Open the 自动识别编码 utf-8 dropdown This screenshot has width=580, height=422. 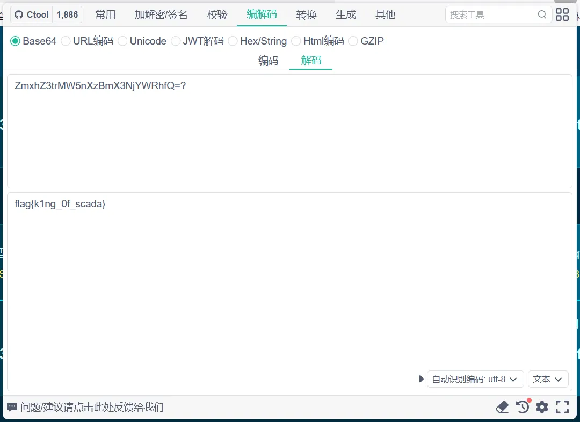[475, 379]
